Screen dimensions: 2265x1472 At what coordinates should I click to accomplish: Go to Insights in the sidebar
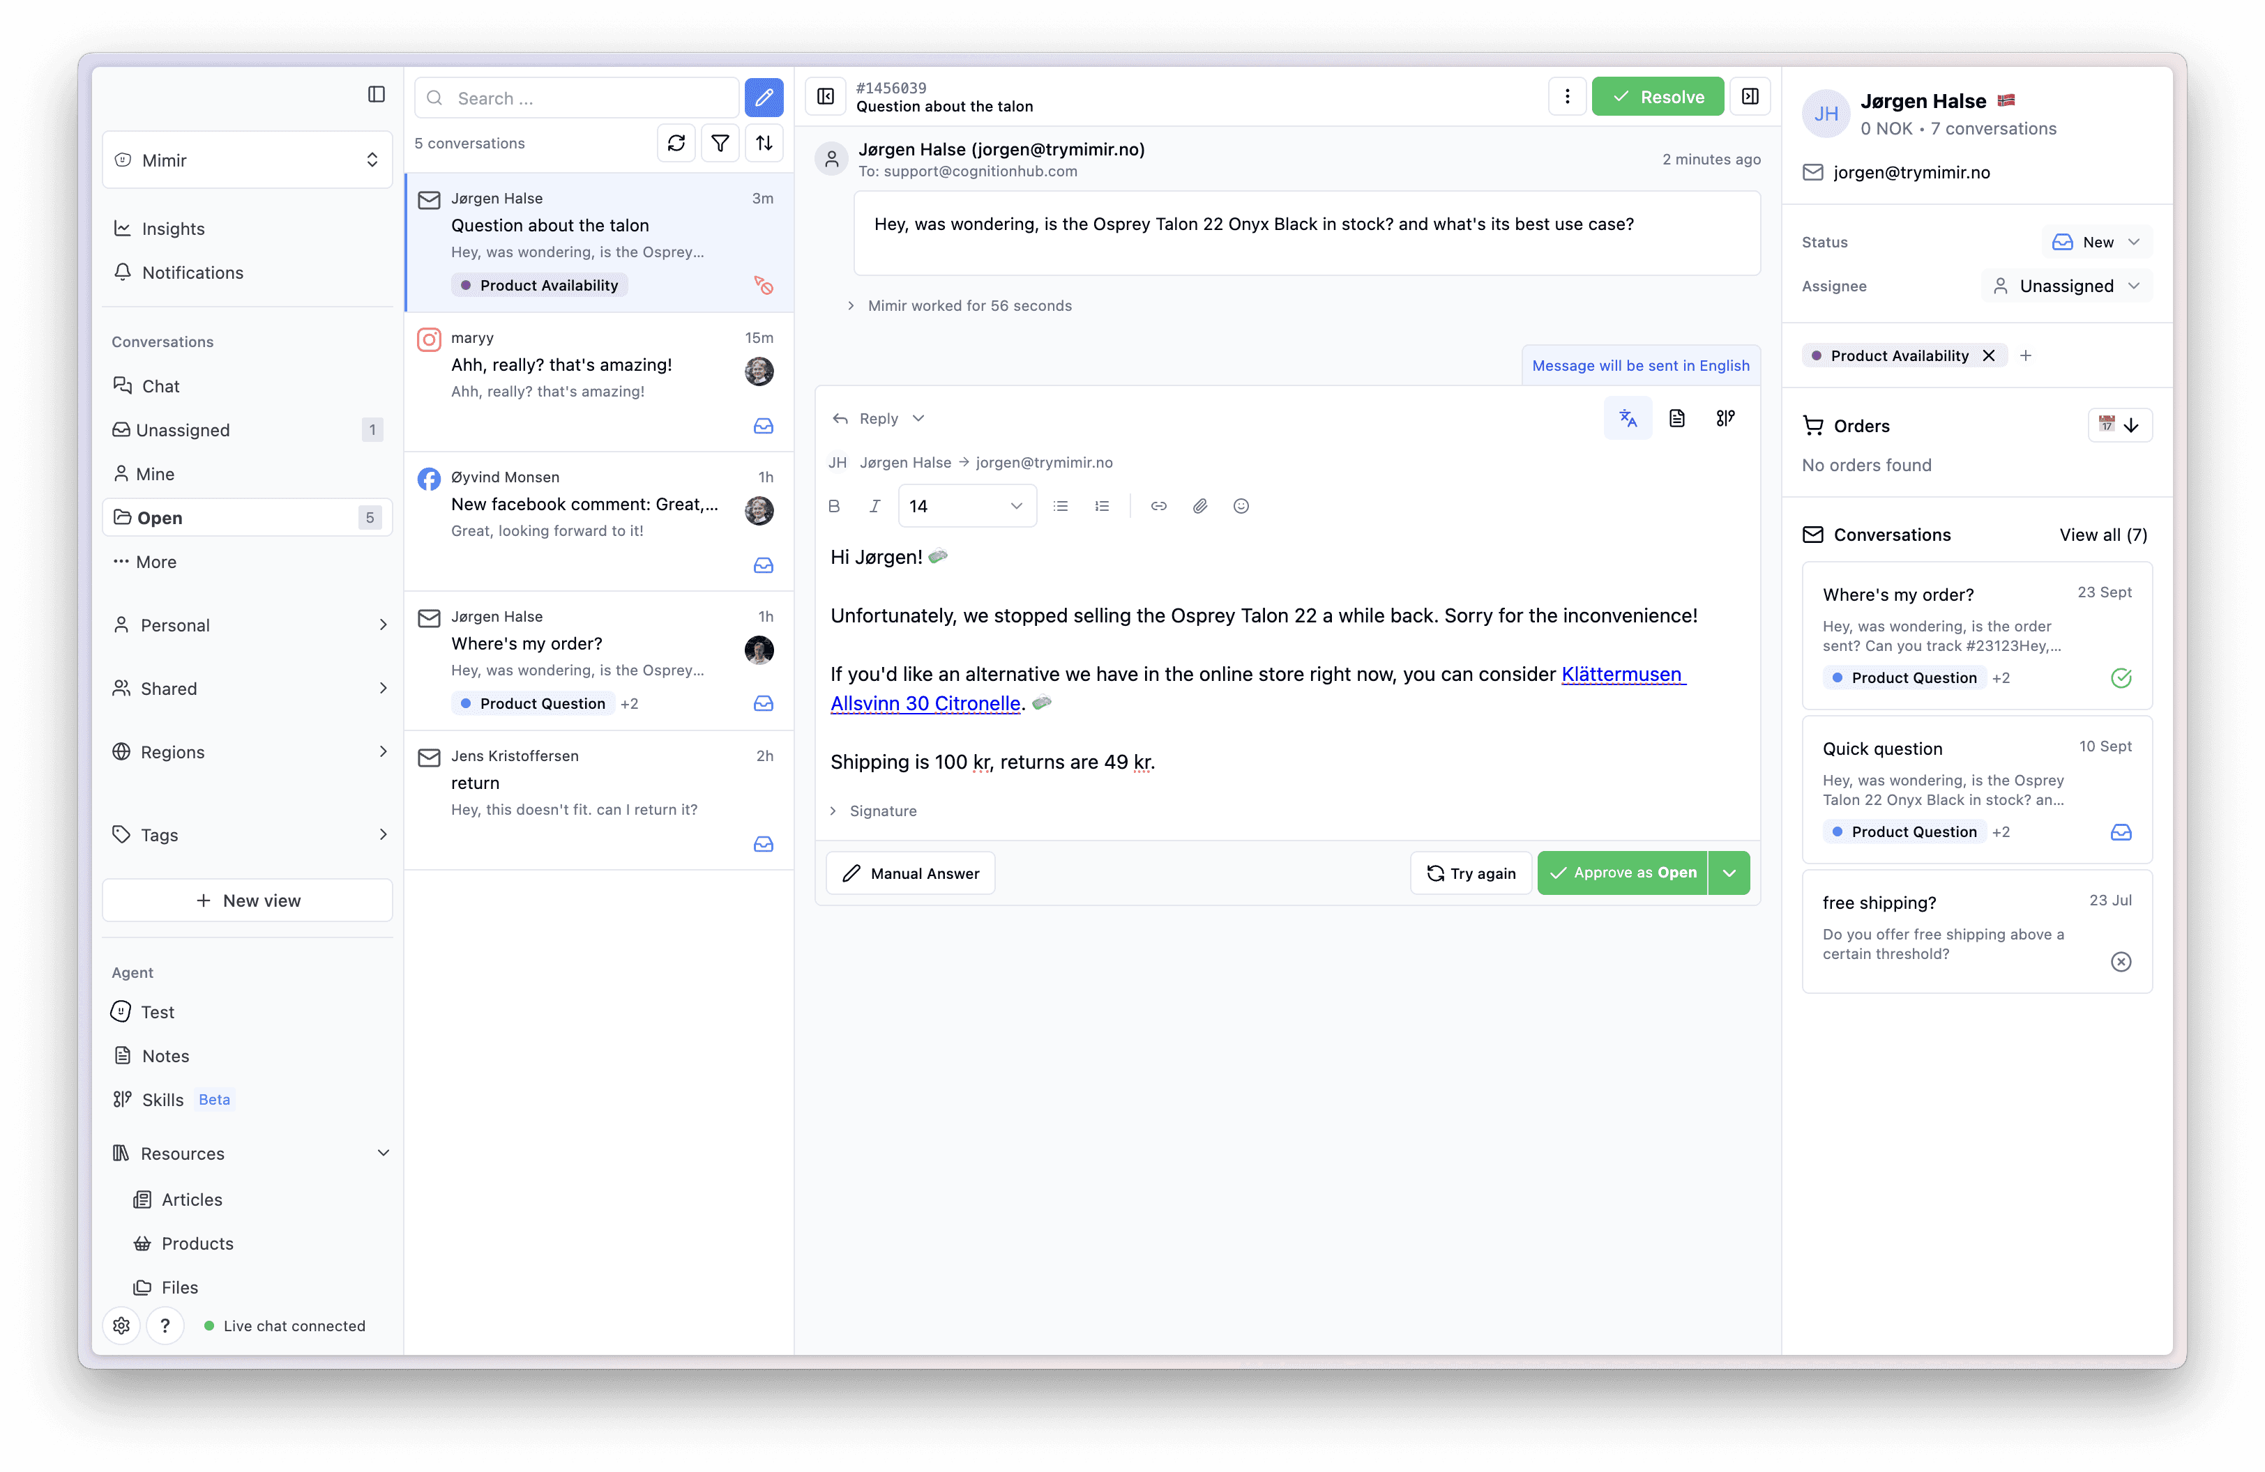pyautogui.click(x=173, y=229)
